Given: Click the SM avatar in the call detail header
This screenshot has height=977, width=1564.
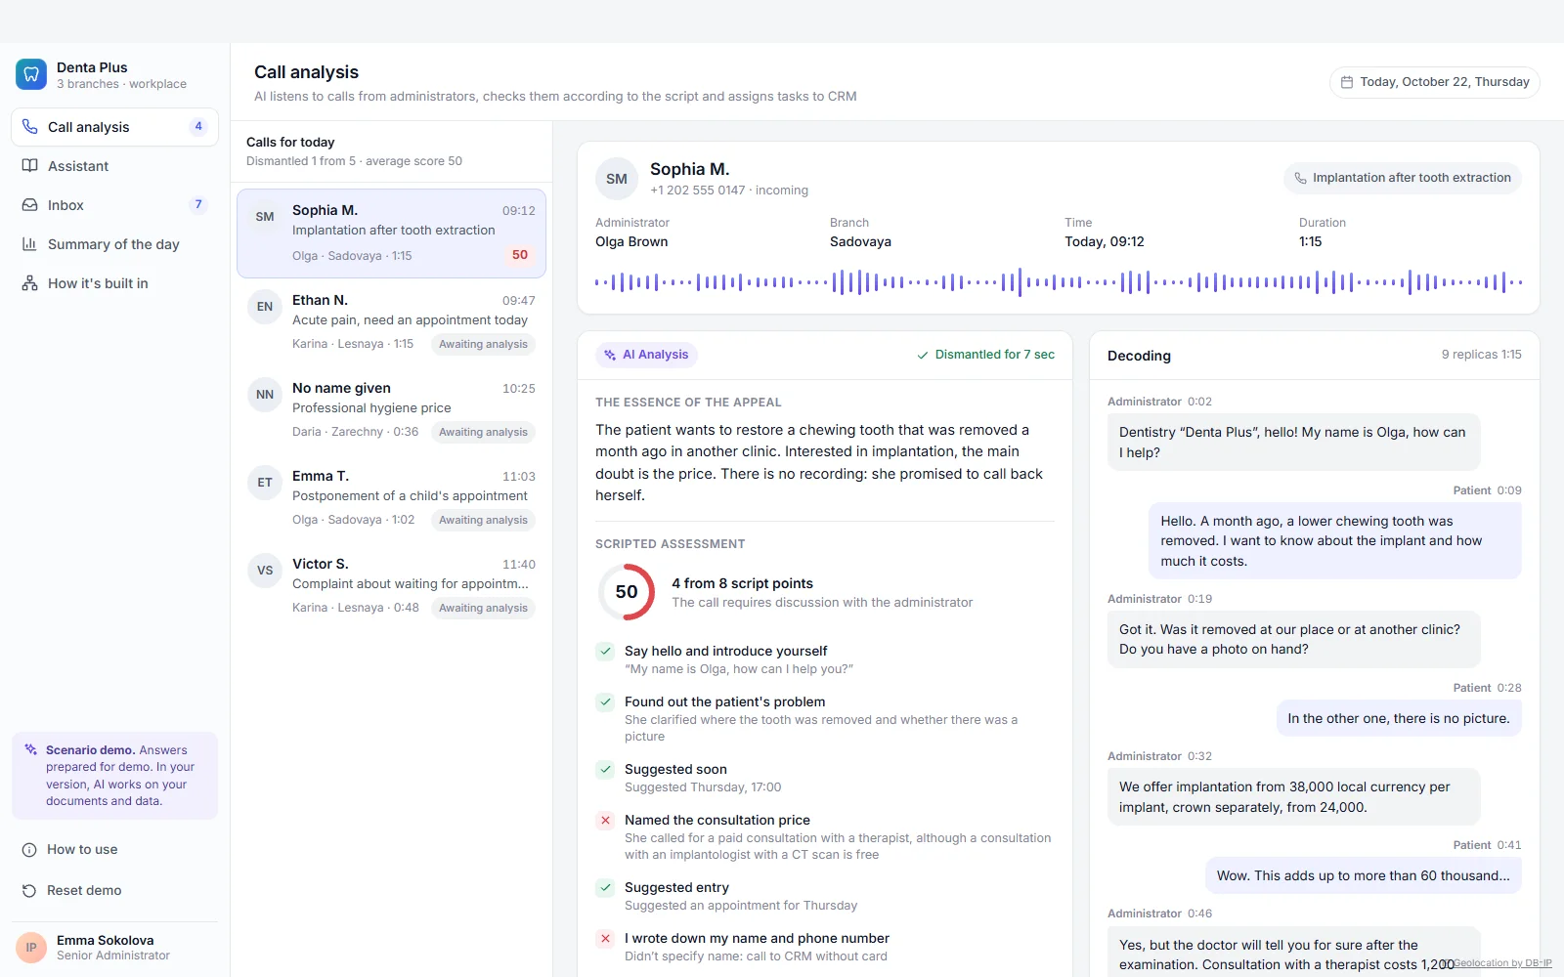Looking at the screenshot, I should pyautogui.click(x=617, y=179).
